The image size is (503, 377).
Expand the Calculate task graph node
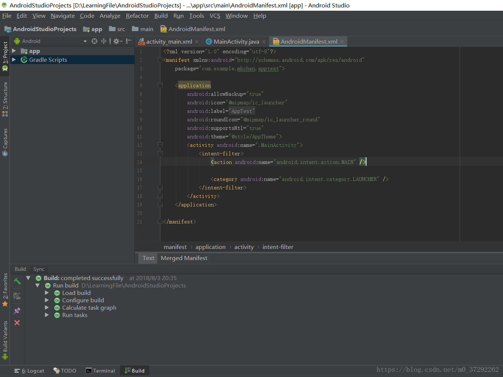47,307
